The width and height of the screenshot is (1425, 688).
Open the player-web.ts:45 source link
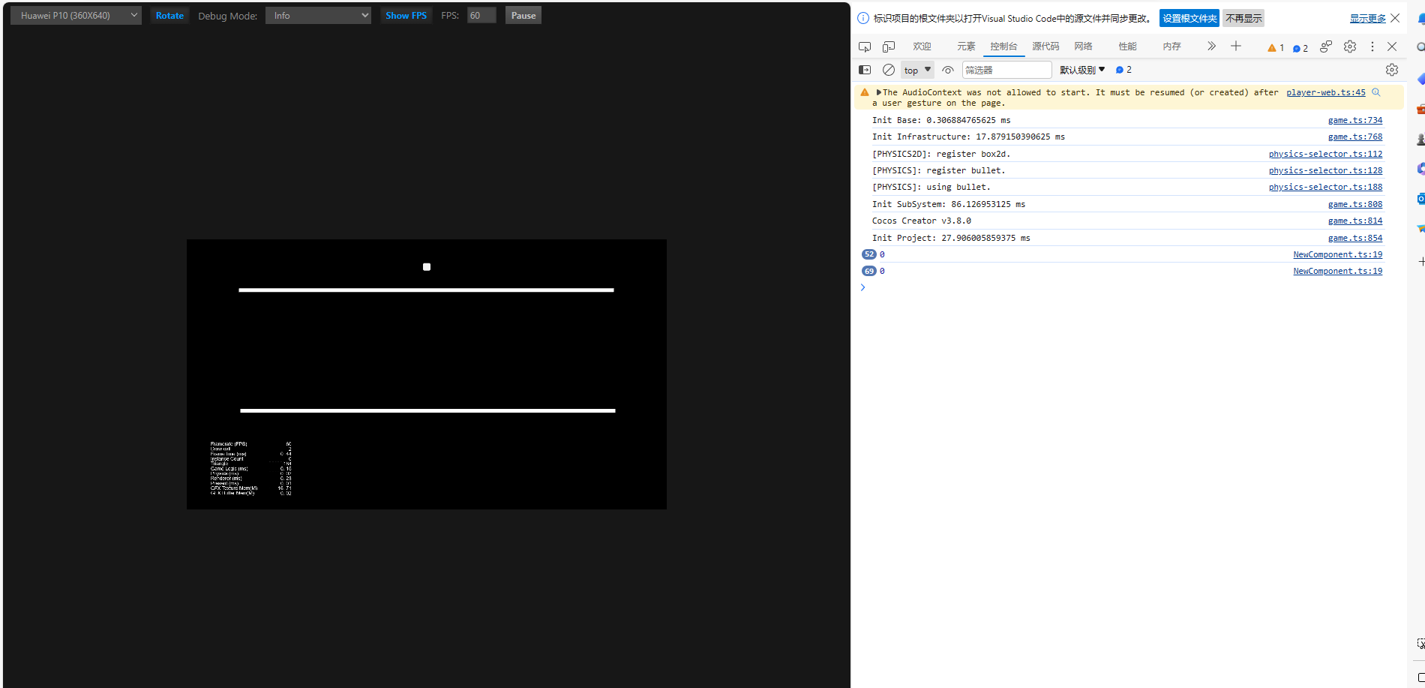pos(1326,92)
